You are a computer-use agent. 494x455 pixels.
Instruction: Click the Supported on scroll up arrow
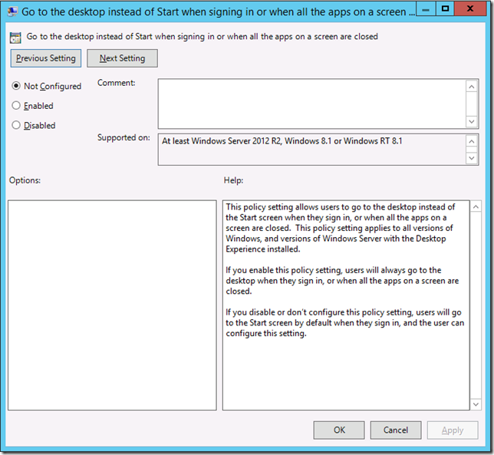click(x=472, y=141)
